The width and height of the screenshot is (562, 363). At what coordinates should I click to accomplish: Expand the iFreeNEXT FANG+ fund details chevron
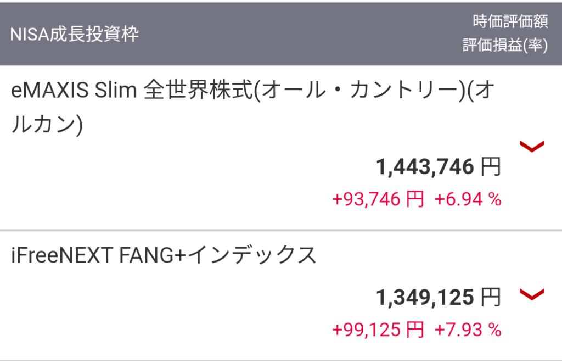click(x=531, y=295)
